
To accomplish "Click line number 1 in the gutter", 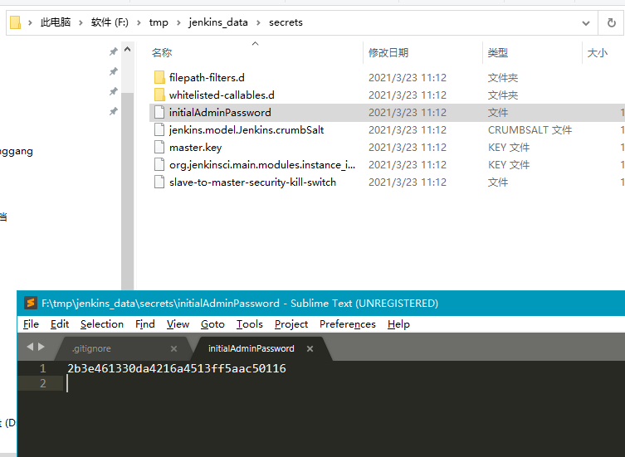I will point(42,368).
